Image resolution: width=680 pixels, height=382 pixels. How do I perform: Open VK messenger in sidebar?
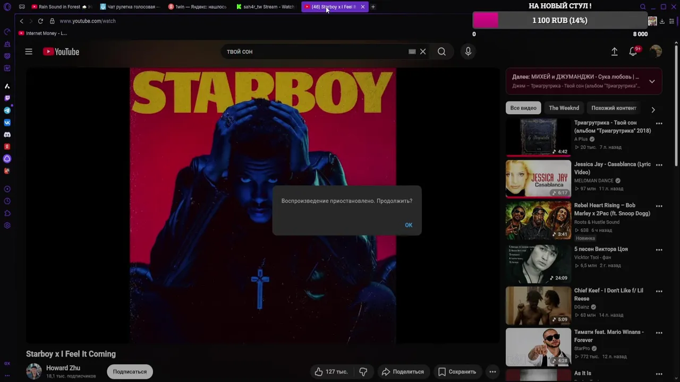(x=7, y=123)
